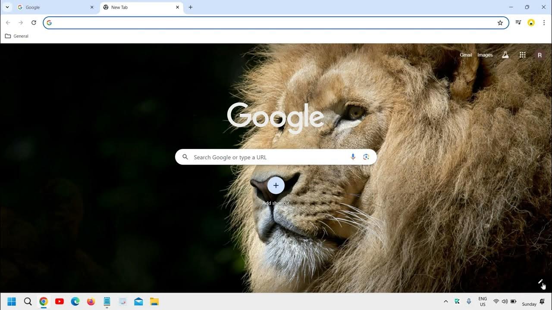The width and height of the screenshot is (552, 310).
Task: Open the tab search dropdown arrow
Action: tap(7, 7)
